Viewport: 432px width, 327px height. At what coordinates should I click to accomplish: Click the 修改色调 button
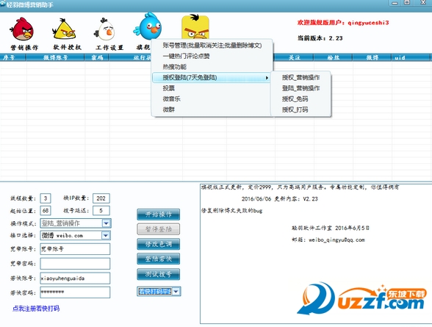pos(159,244)
